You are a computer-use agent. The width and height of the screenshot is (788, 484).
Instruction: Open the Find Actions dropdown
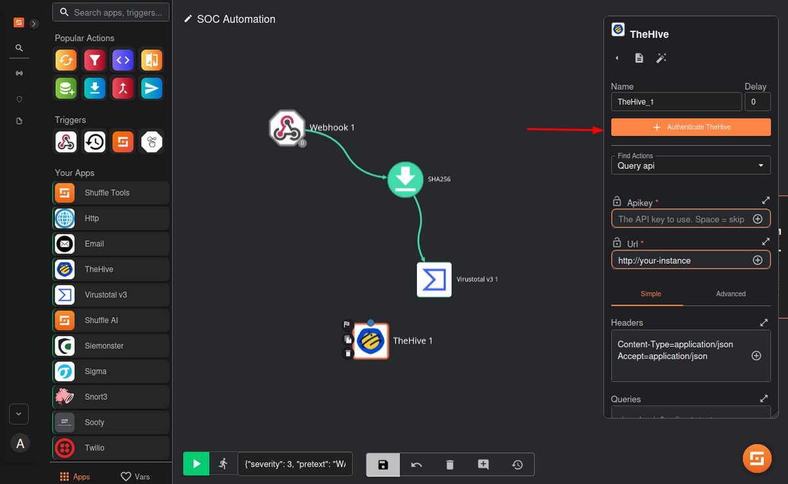click(690, 166)
